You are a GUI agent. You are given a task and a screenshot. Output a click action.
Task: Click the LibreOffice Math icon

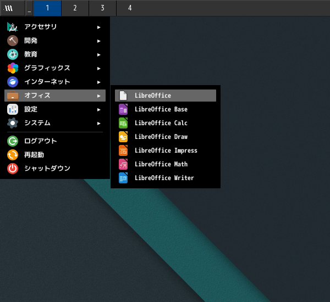(123, 164)
